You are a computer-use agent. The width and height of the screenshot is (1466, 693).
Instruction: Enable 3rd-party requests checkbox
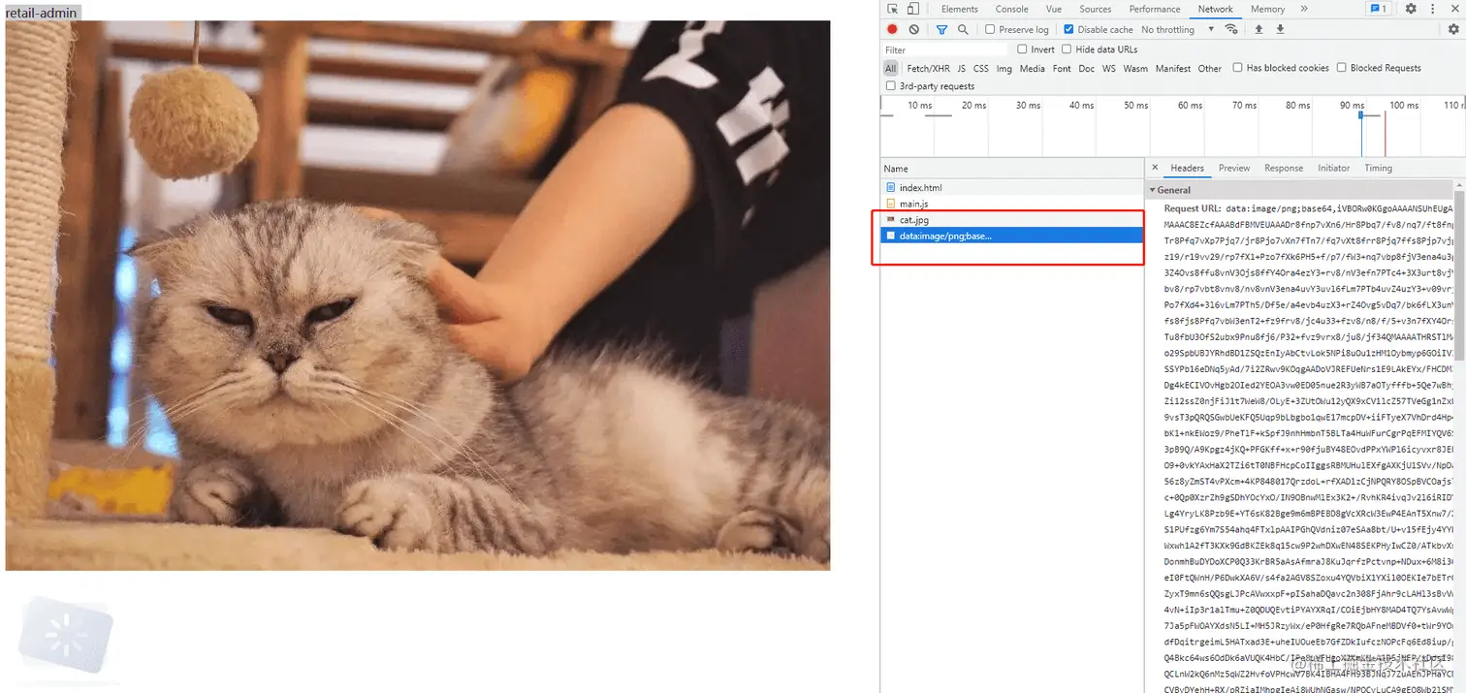tap(891, 86)
